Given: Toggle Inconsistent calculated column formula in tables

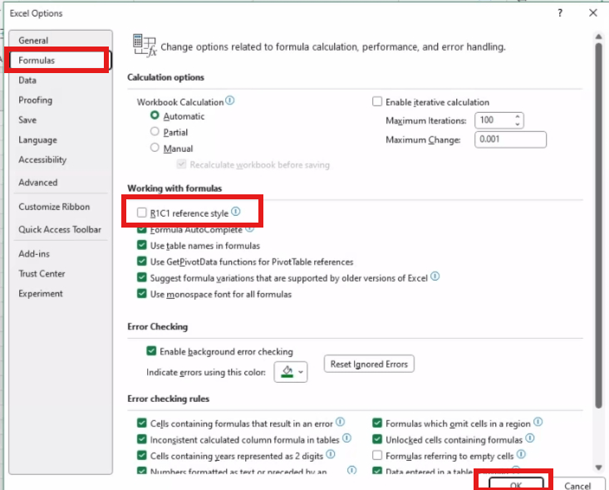Looking at the screenshot, I should (x=142, y=439).
